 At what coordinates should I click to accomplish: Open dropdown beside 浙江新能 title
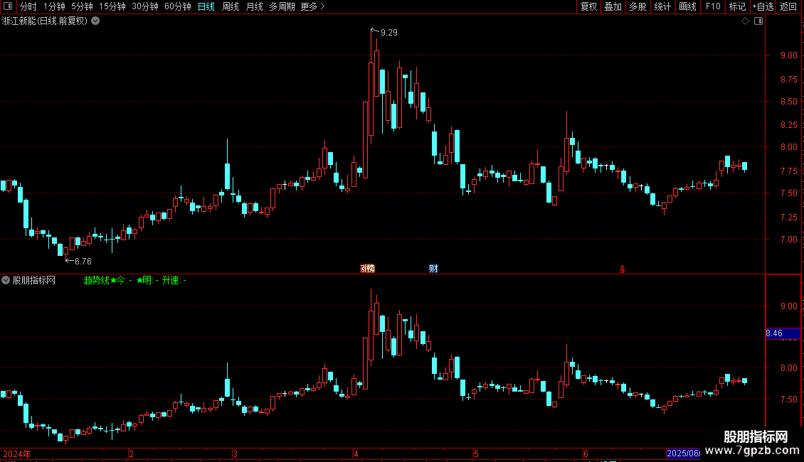(95, 21)
